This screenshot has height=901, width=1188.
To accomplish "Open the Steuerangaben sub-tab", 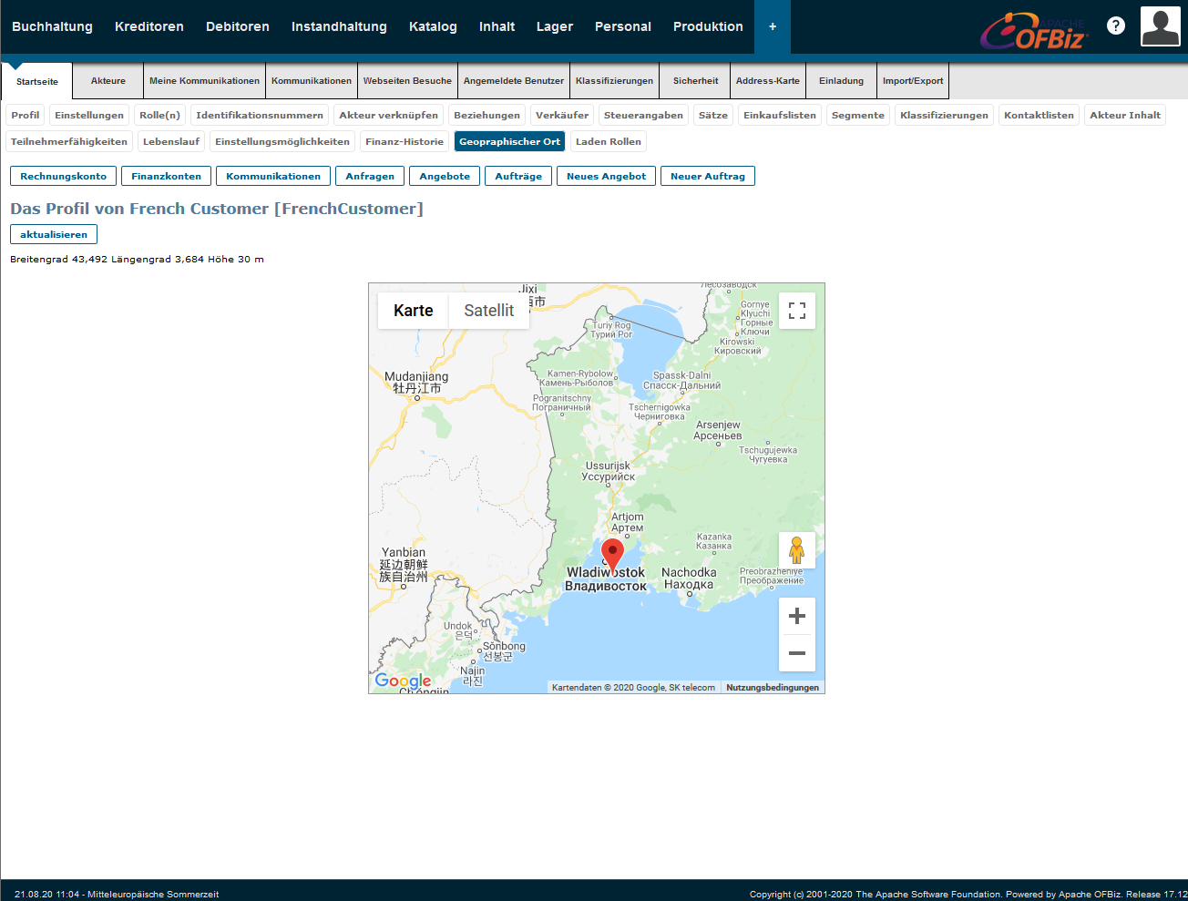I will [x=643, y=115].
